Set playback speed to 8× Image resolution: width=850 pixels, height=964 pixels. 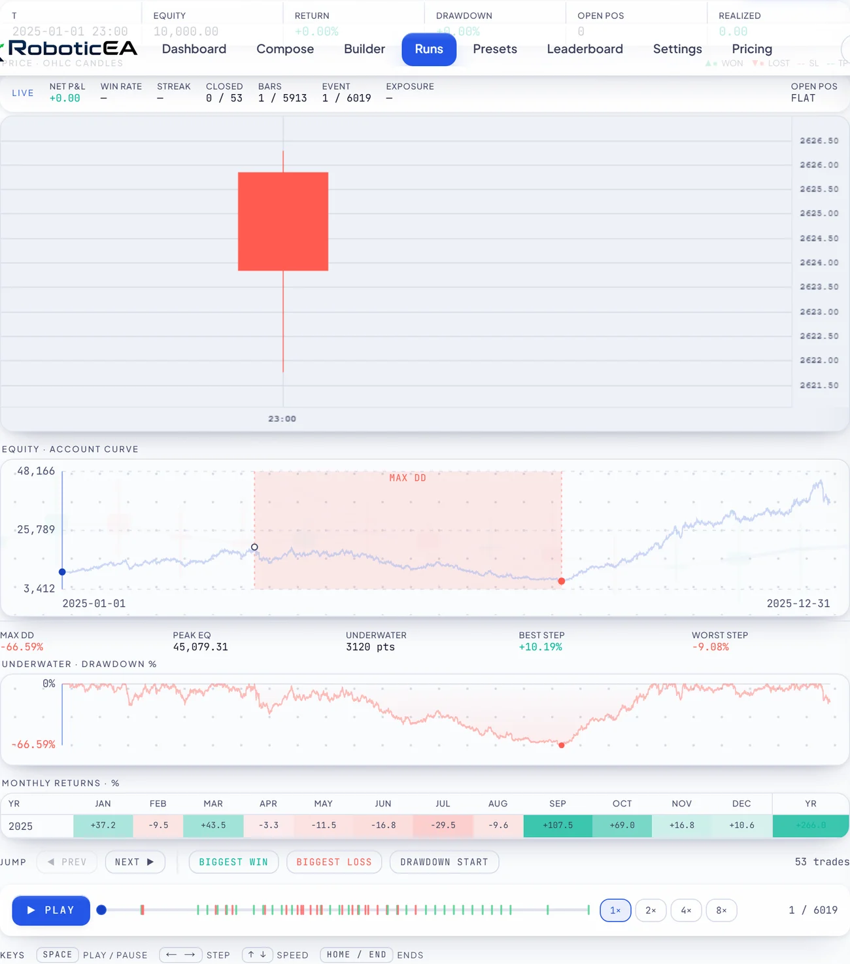721,910
